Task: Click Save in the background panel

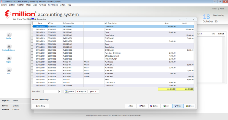Action: click(213, 34)
